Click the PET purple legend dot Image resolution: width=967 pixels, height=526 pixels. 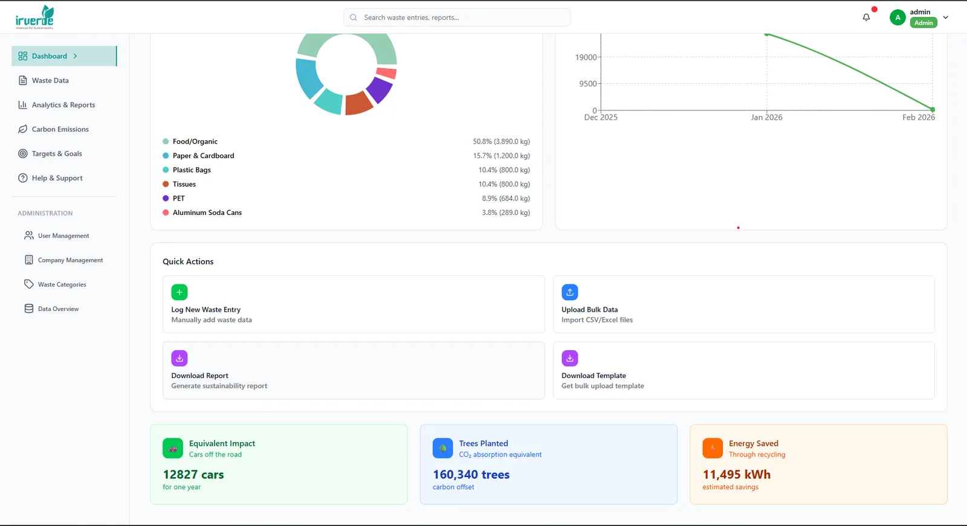coord(166,198)
